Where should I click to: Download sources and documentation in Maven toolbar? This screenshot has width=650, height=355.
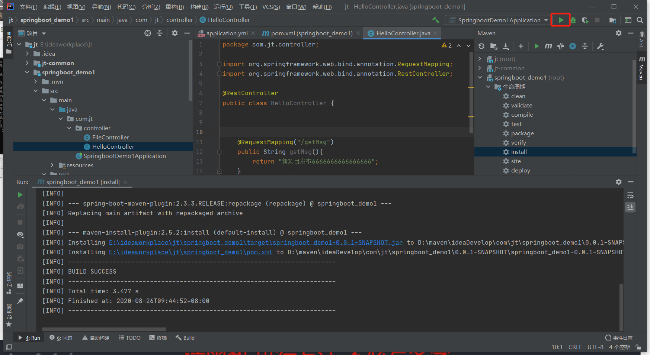tap(506, 46)
